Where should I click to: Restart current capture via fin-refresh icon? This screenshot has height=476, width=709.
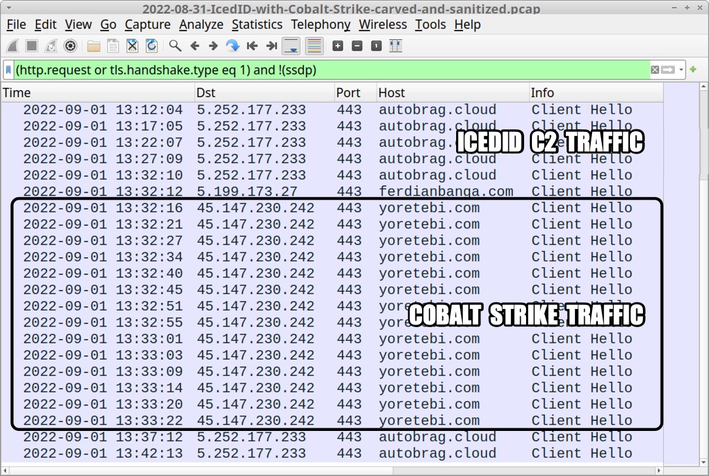click(x=51, y=46)
